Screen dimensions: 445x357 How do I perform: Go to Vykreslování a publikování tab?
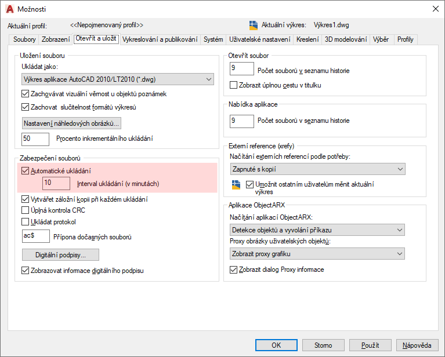click(160, 39)
